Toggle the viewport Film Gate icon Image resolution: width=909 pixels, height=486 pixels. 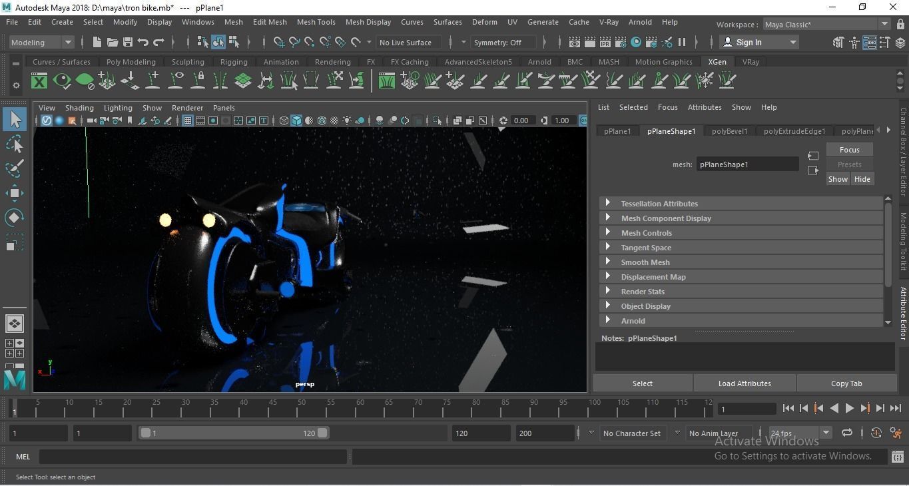pyautogui.click(x=200, y=121)
